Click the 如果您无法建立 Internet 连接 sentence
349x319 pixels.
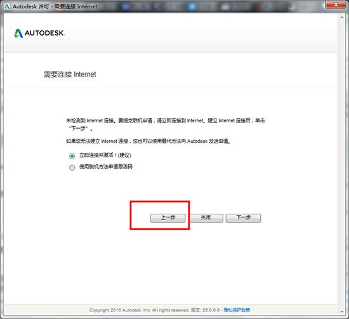point(148,141)
